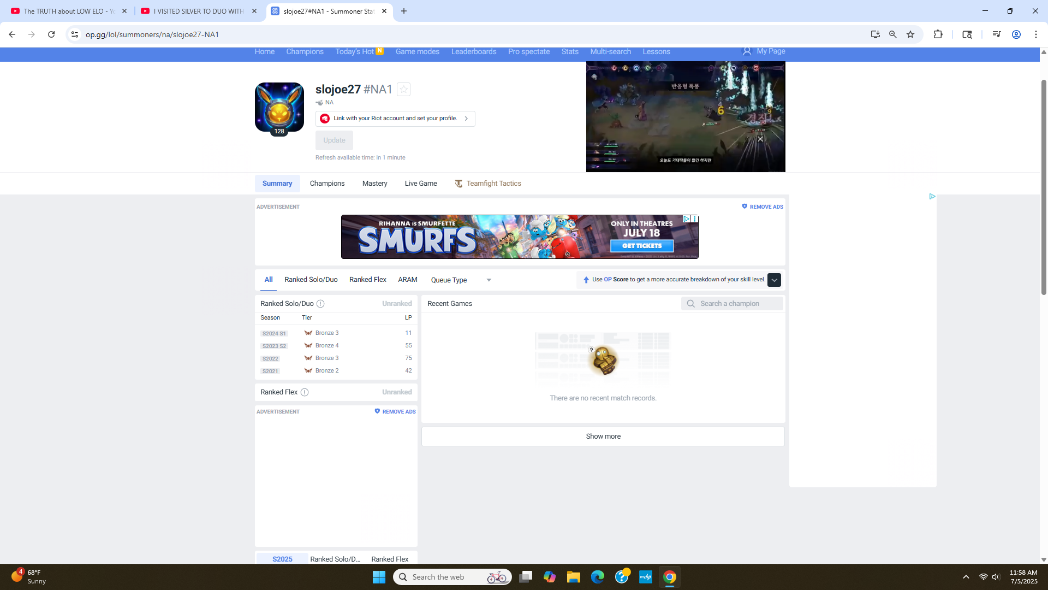Click the AdChoices icon in right sidebar
Screen dimensions: 1048x590
(932, 196)
